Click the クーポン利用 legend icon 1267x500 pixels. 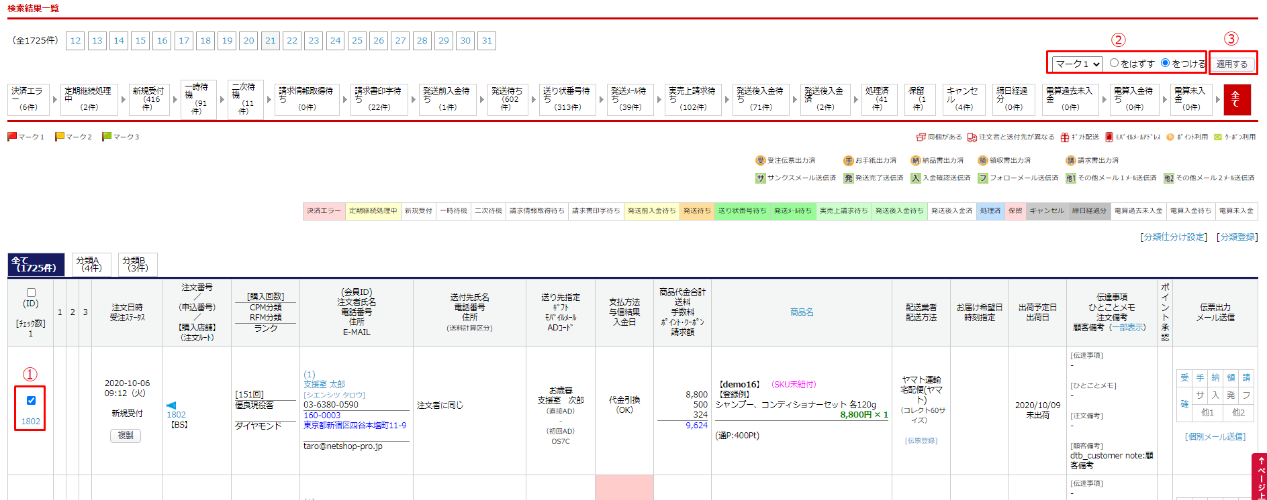1218,137
